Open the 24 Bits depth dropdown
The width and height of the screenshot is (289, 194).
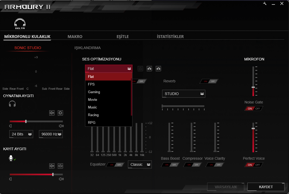21,134
